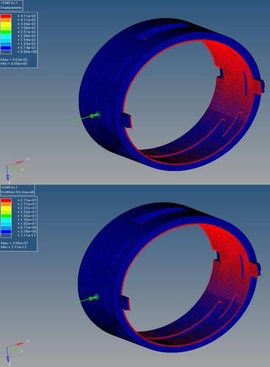Click the Min = 3.11e-13 stress readout
270x367 pixels.
coord(13,247)
